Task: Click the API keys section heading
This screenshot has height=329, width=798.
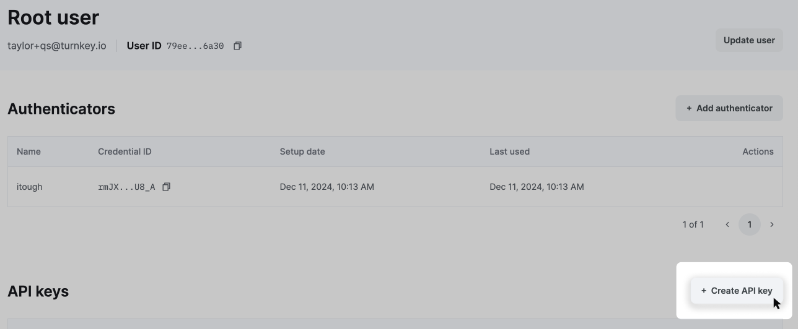Action: tap(38, 291)
